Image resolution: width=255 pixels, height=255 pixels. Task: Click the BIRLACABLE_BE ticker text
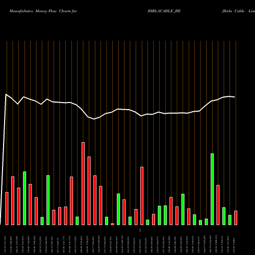(164, 11)
